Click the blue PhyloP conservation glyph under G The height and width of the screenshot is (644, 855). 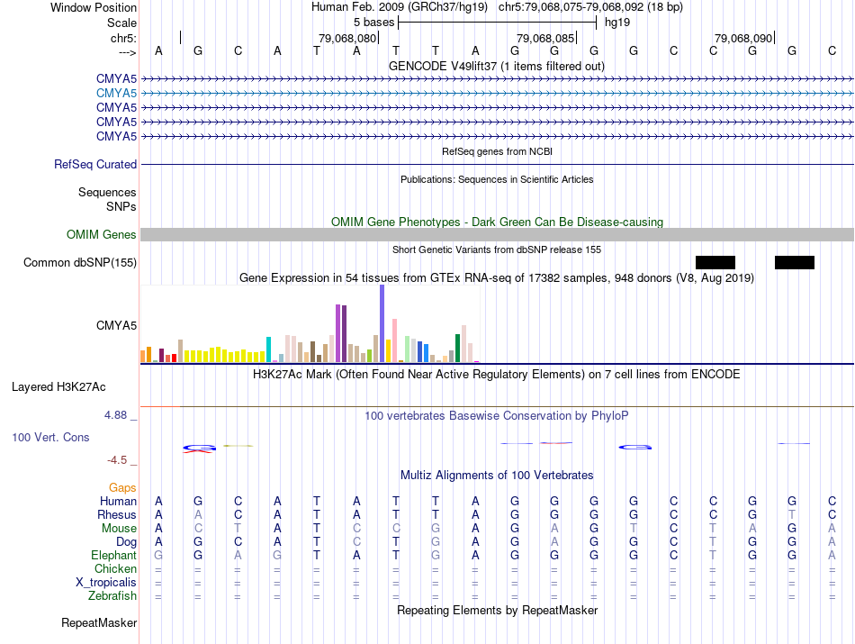635,447
